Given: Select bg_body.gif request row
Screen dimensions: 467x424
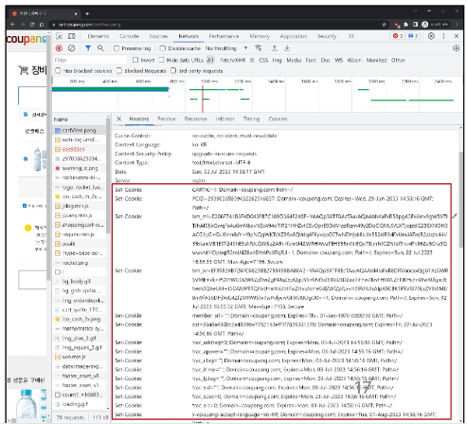Looking at the screenshot, I should click(80, 282).
